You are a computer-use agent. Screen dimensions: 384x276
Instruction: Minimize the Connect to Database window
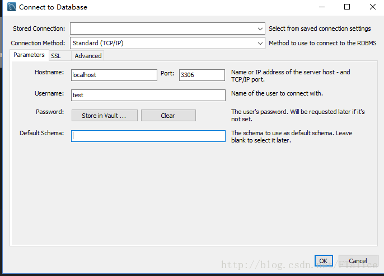coord(322,7)
